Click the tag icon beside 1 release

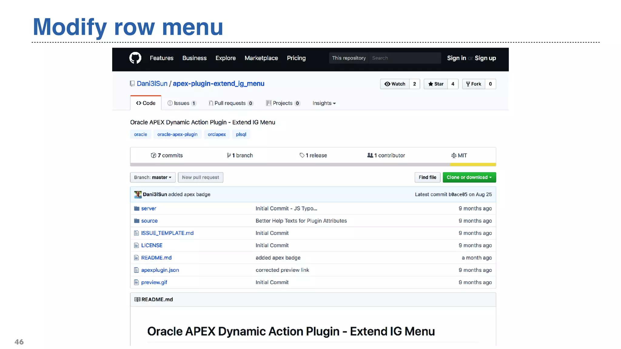click(302, 155)
